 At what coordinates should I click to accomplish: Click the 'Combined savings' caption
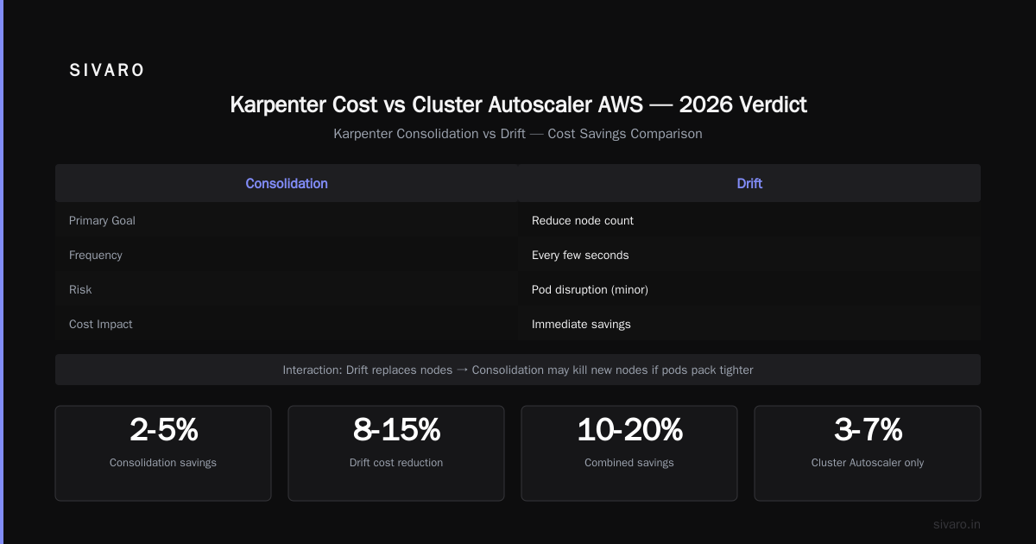629,463
